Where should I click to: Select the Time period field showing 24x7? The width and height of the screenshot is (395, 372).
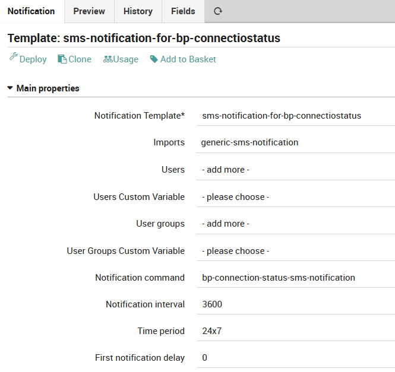(295, 331)
